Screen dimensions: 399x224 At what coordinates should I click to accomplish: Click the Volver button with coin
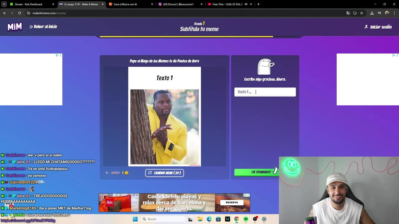tap(117, 173)
